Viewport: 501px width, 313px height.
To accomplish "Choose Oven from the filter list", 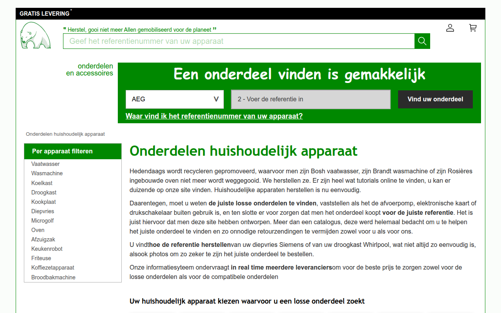I will pyautogui.click(x=38, y=230).
